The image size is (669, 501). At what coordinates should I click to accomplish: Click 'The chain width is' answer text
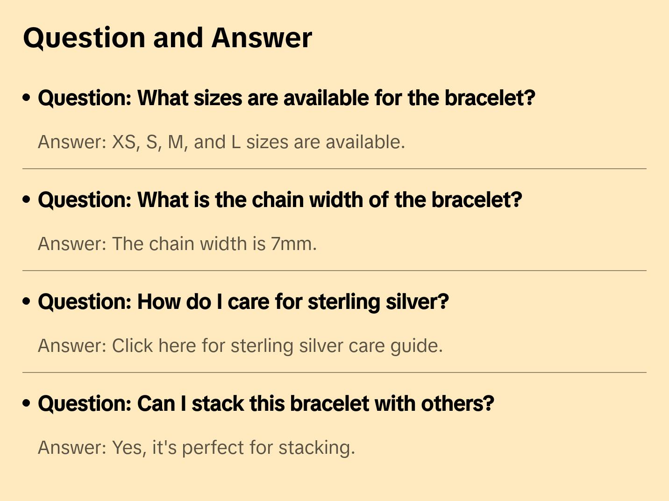click(189, 244)
